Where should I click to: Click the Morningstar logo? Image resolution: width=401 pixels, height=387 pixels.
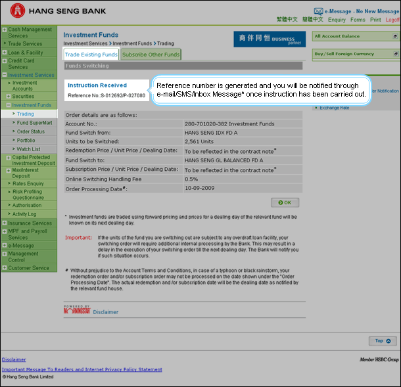click(x=77, y=309)
